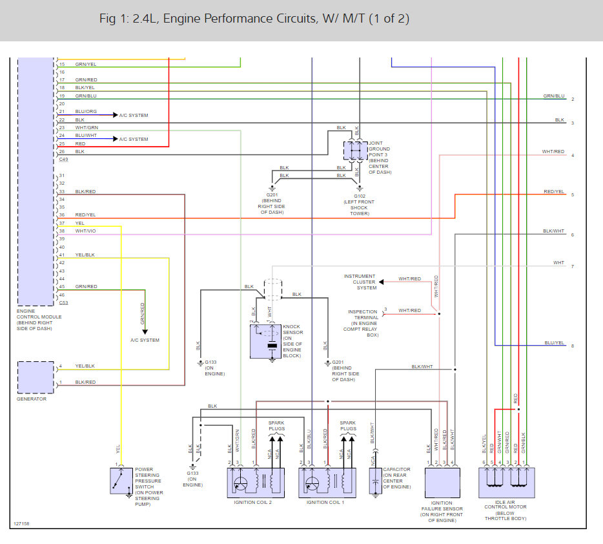603x544 pixels.
Task: Click the A/C system arrow on BLU/ORG wire
Action: [x=116, y=114]
